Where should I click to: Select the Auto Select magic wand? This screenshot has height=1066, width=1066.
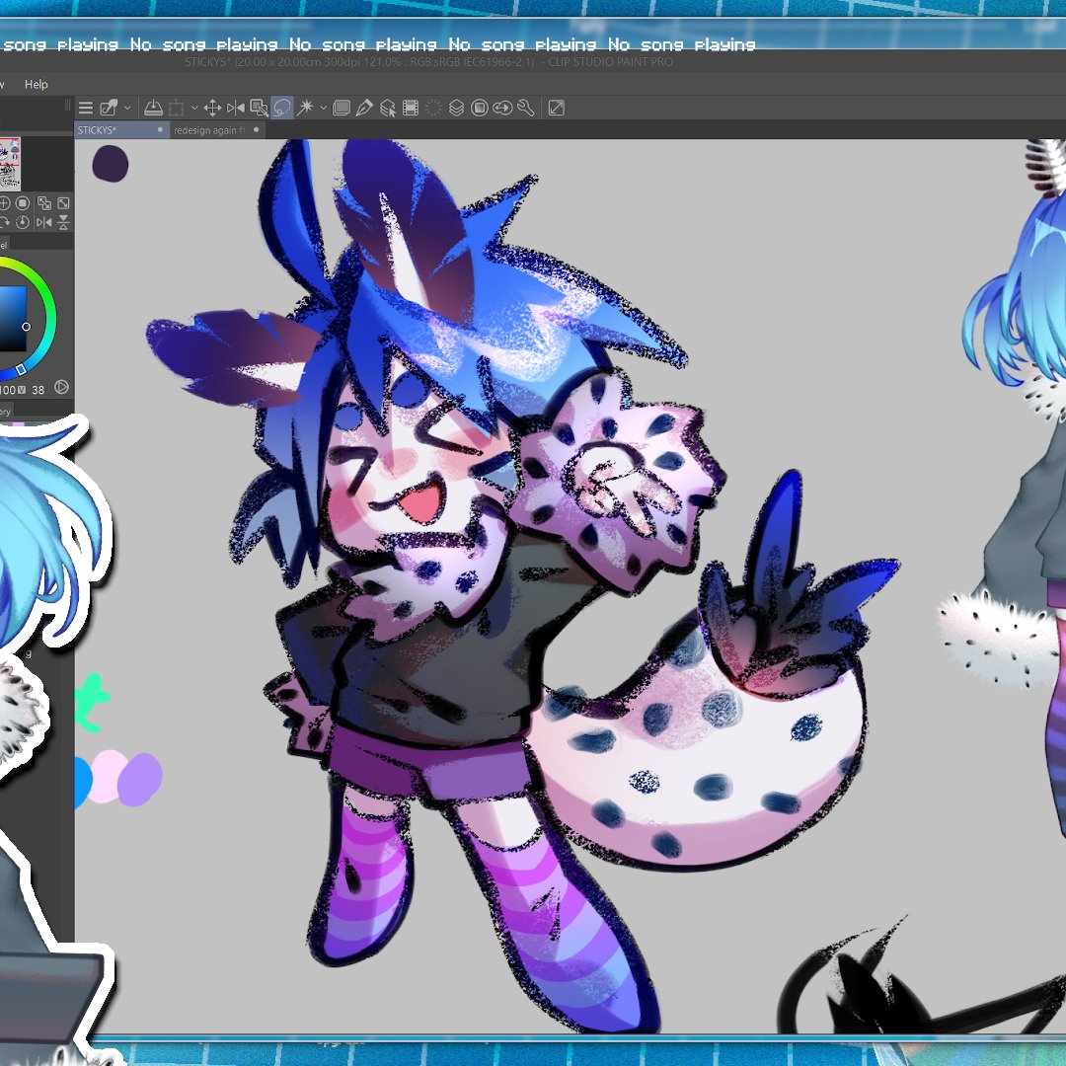[305, 109]
